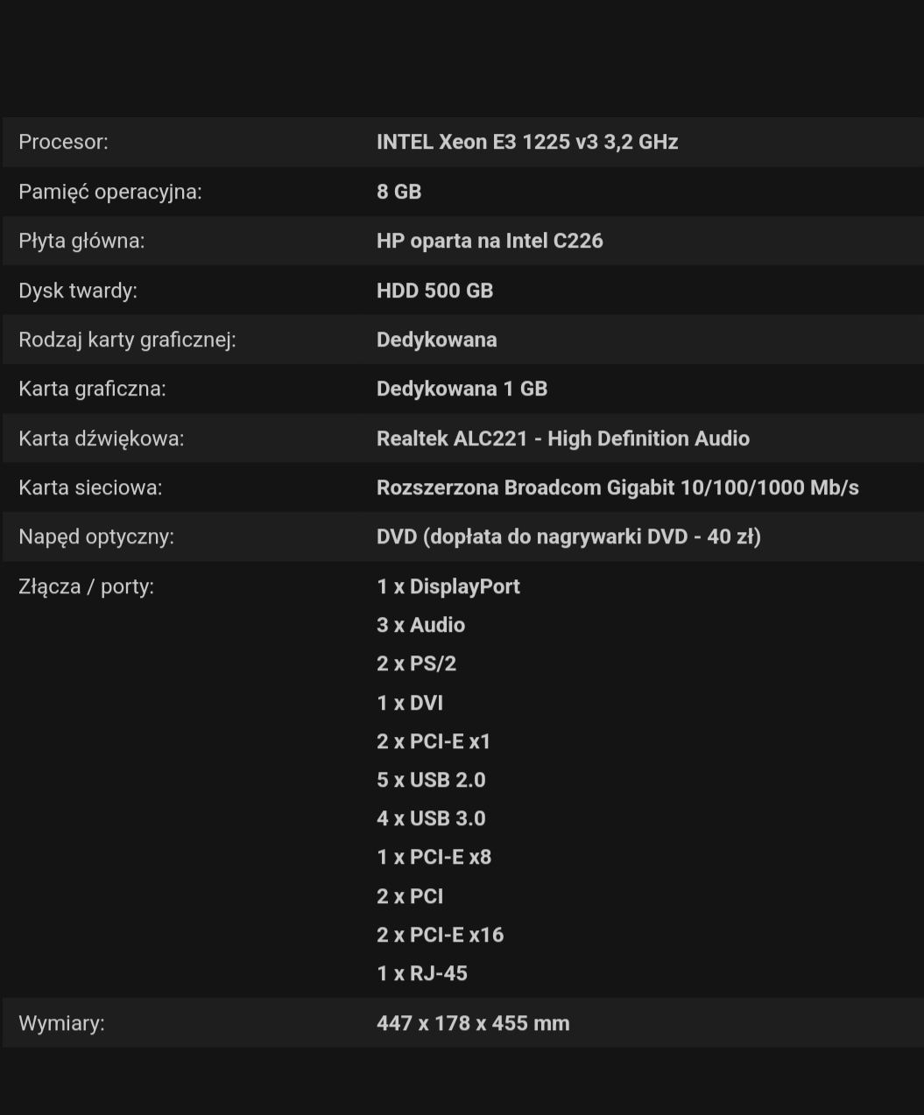Click the Złącza / porty label
The width and height of the screenshot is (924, 1115).
pos(86,586)
